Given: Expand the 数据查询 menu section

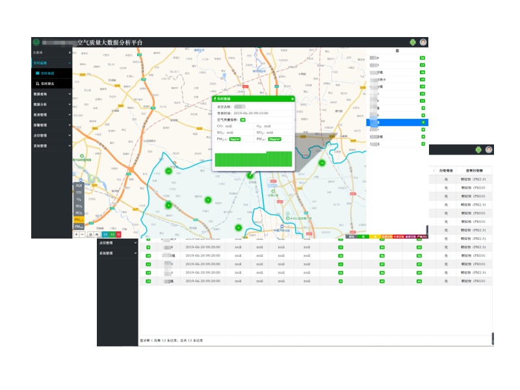Looking at the screenshot, I should click(x=51, y=94).
